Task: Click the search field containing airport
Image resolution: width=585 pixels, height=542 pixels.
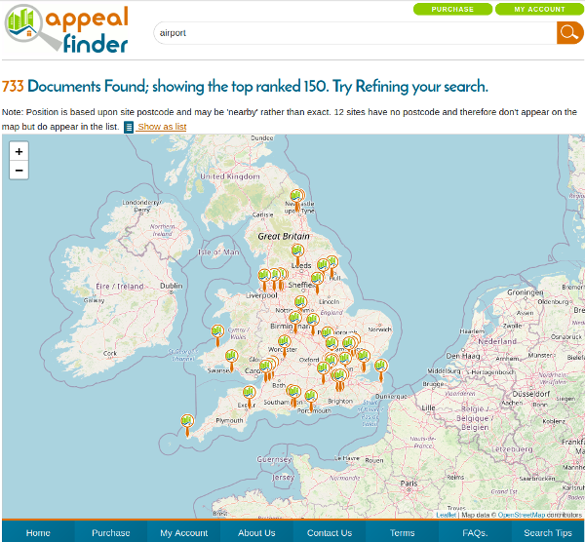Action: click(x=353, y=33)
